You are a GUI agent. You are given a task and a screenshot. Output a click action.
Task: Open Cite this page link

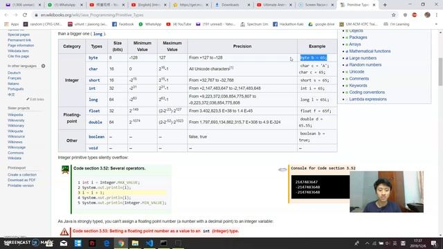19,56
